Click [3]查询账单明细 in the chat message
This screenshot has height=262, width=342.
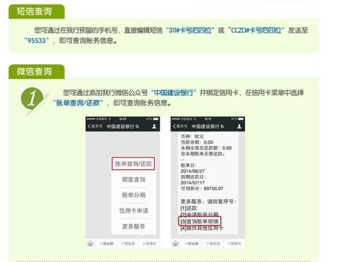click(199, 221)
